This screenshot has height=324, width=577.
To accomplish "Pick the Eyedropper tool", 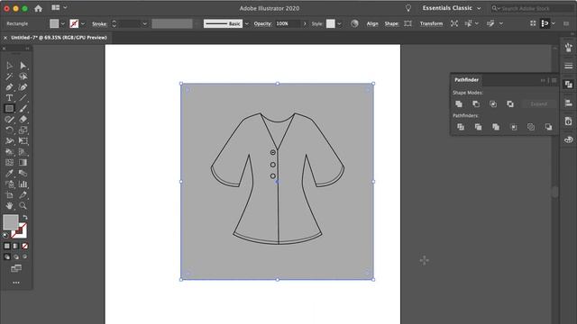I will click(x=10, y=174).
